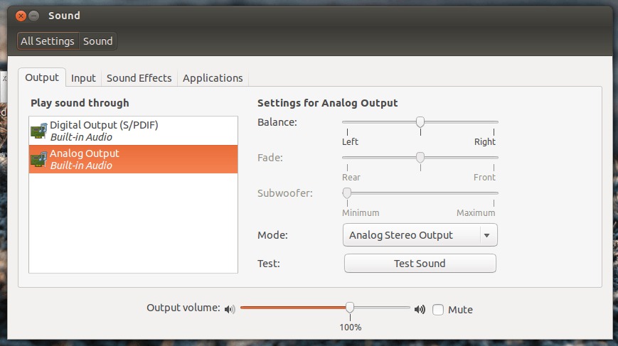Click the Digital Output sound card icon

click(x=38, y=131)
